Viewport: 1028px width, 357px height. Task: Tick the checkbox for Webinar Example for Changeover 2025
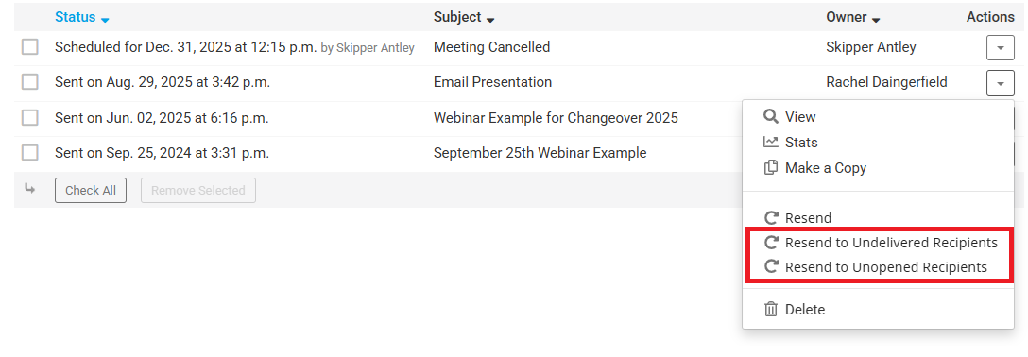click(29, 118)
